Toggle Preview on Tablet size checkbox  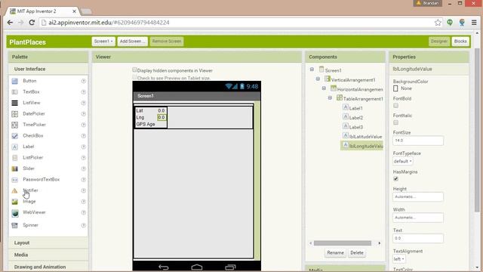point(134,77)
